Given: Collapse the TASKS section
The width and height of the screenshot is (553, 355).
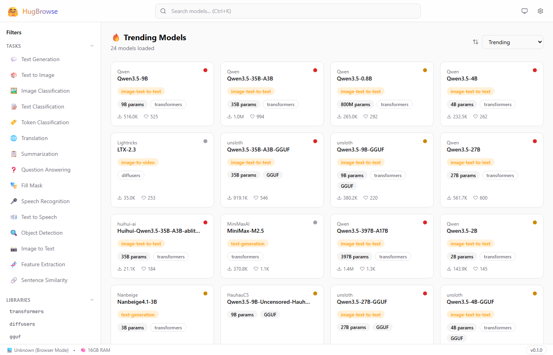Looking at the screenshot, I should [92, 46].
